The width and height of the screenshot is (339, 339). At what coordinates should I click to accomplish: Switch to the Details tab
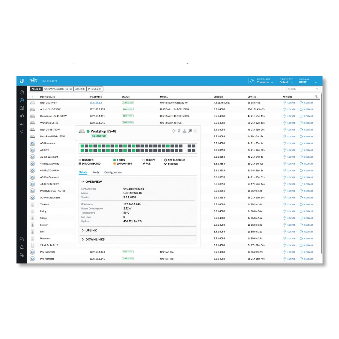pos(83,172)
